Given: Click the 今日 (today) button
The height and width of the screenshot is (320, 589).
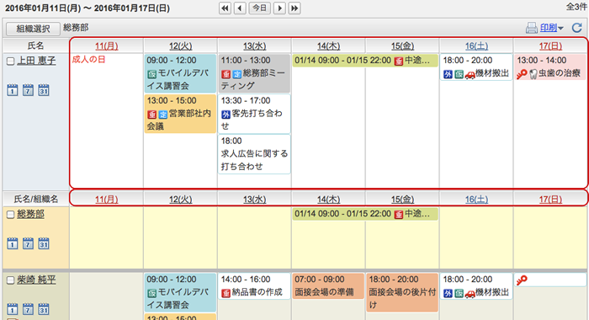Looking at the screenshot, I should point(259,8).
